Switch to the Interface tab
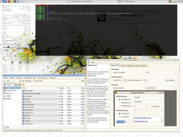The height and width of the screenshot is (137, 183). [130, 66]
